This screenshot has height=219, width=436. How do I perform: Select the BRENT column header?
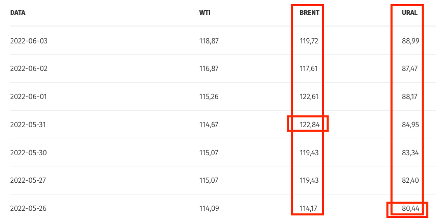click(x=309, y=13)
